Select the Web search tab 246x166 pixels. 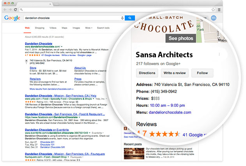[27, 28]
